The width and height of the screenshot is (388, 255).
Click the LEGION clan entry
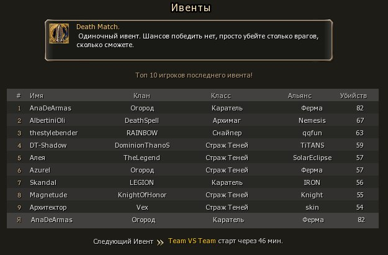(142, 182)
